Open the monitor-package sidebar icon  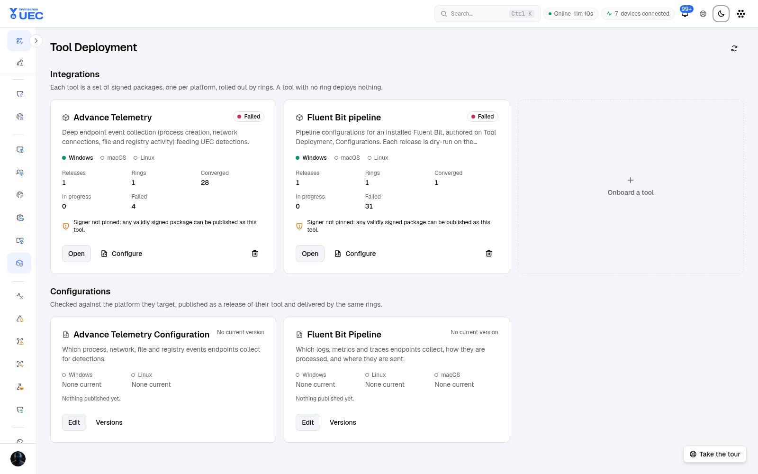(x=19, y=240)
